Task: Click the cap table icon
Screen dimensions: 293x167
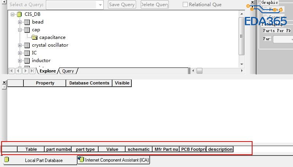Action: point(27,30)
